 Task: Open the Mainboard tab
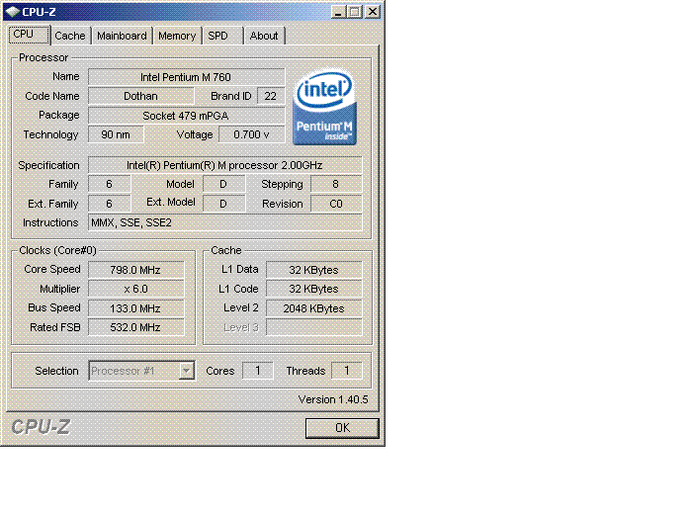point(122,36)
